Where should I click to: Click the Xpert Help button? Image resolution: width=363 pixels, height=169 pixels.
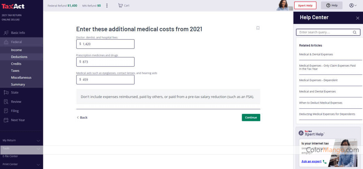305,5
